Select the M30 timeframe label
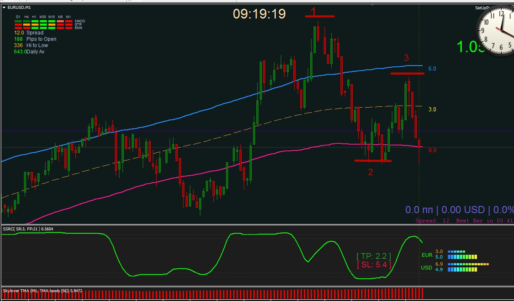Screen dimensions: 514x301 pos(43,17)
